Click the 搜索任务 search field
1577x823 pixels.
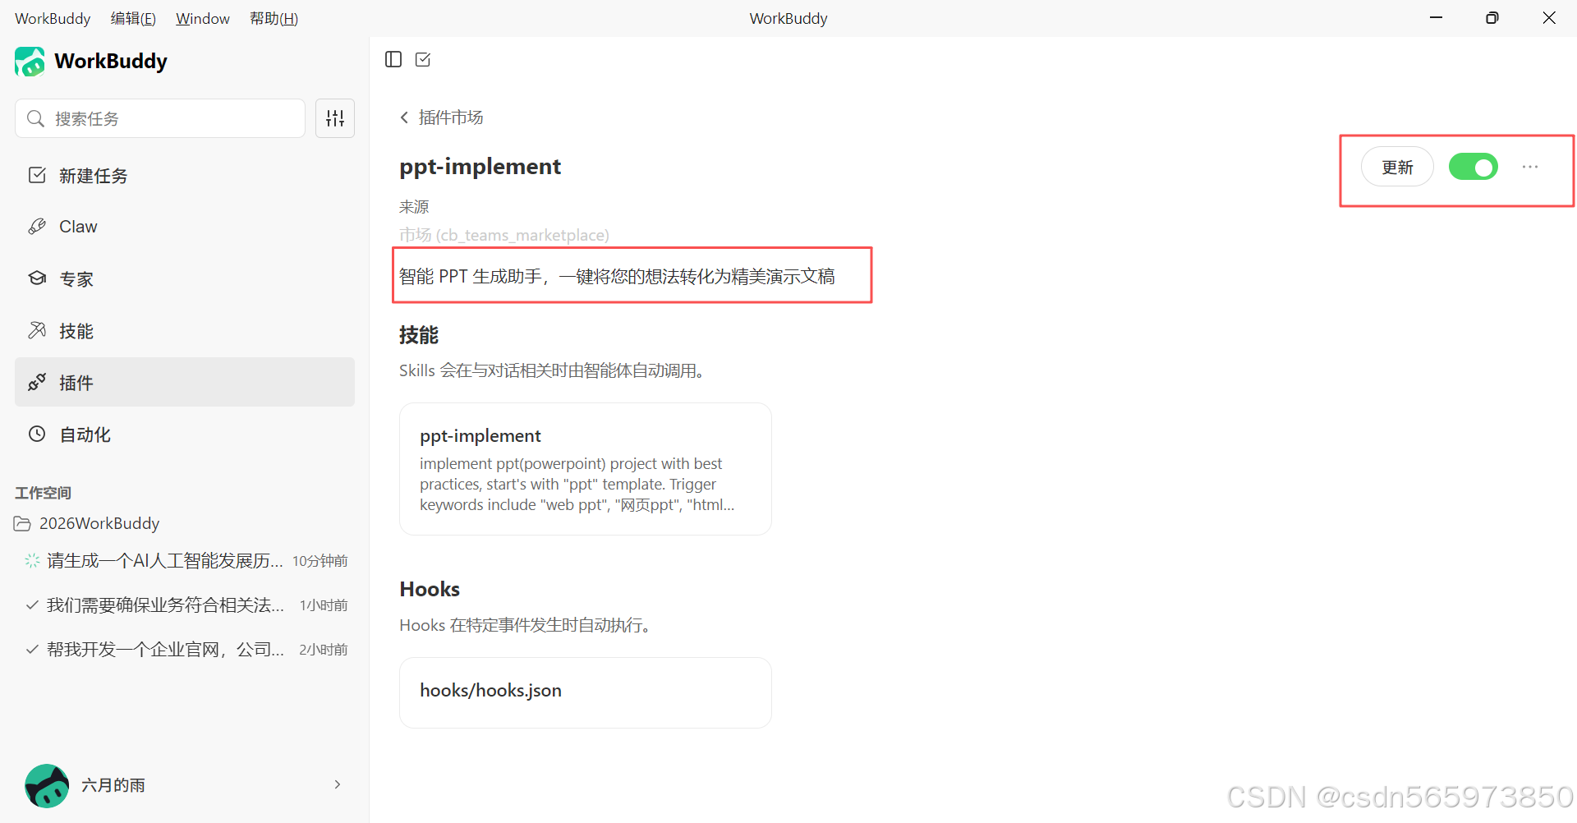click(160, 118)
